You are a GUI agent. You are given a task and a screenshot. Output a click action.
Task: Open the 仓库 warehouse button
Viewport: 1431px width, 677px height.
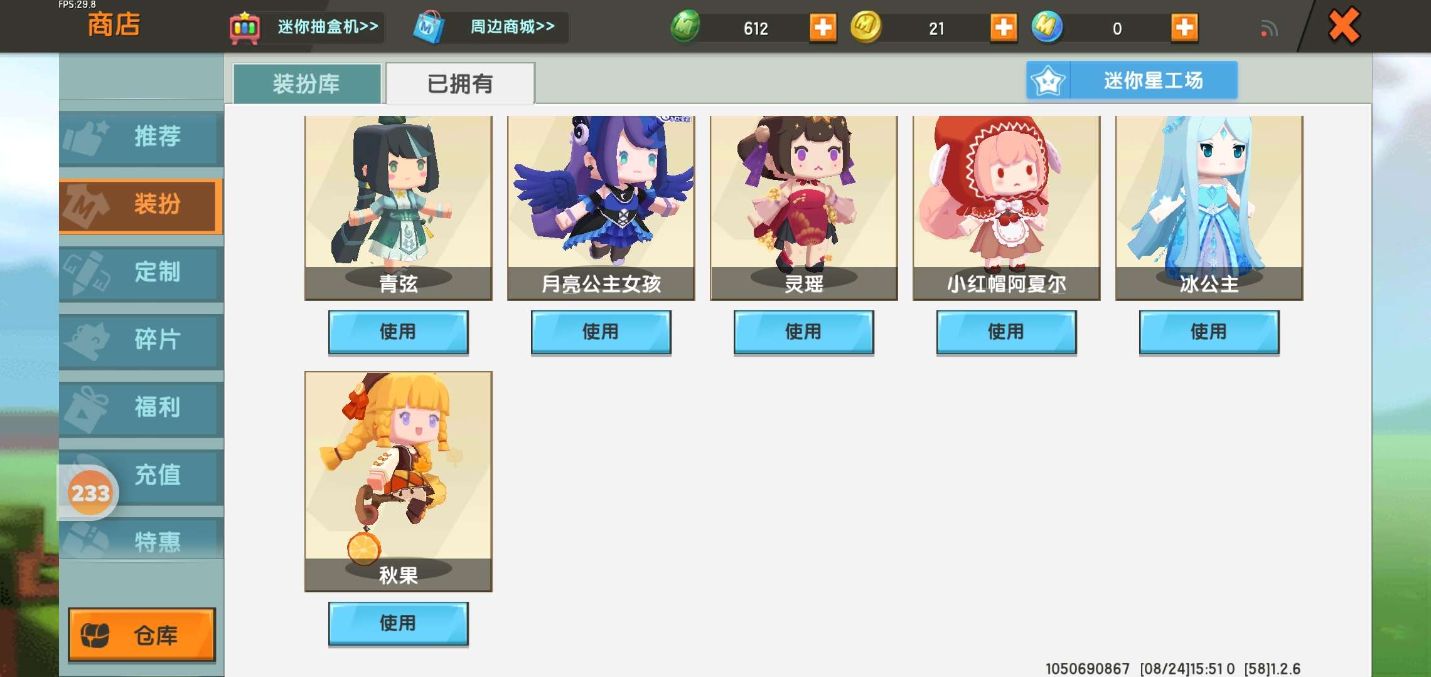click(142, 634)
